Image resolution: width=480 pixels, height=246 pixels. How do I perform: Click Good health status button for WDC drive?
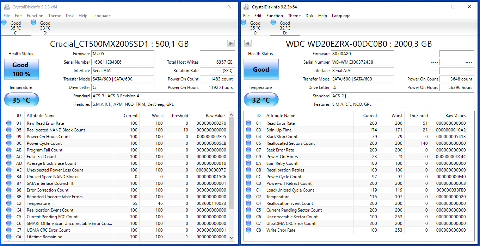coord(261,69)
